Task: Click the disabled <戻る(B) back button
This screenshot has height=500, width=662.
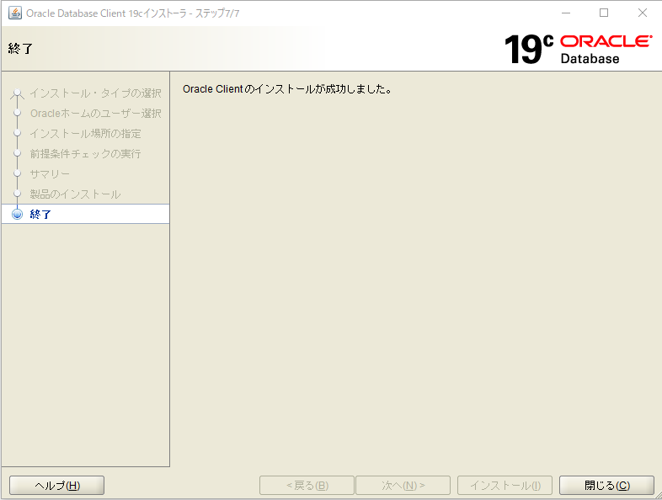Action: pyautogui.click(x=307, y=486)
